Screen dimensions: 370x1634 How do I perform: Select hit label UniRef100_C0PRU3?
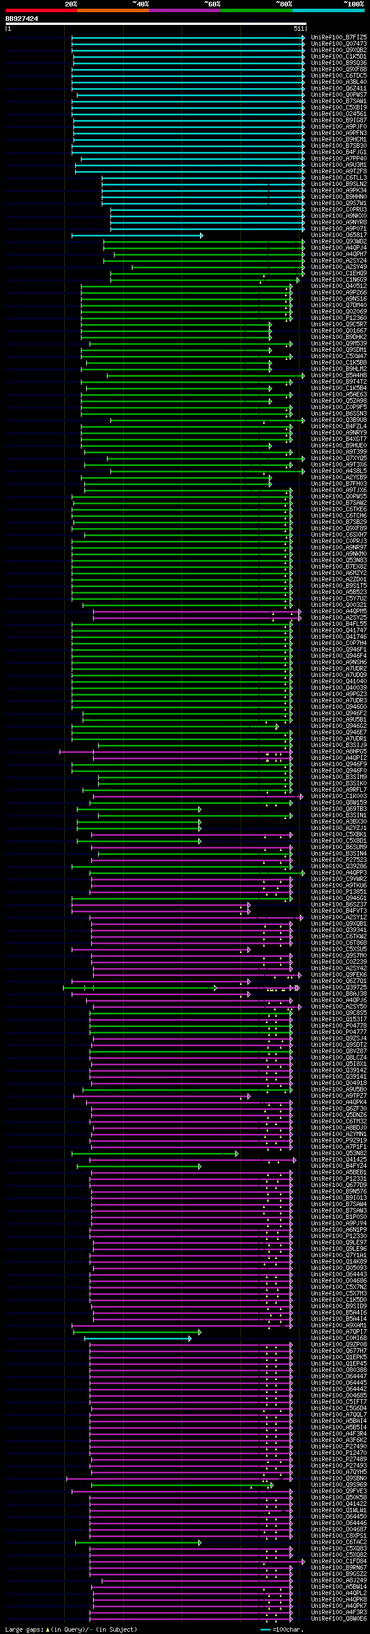pos(339,209)
